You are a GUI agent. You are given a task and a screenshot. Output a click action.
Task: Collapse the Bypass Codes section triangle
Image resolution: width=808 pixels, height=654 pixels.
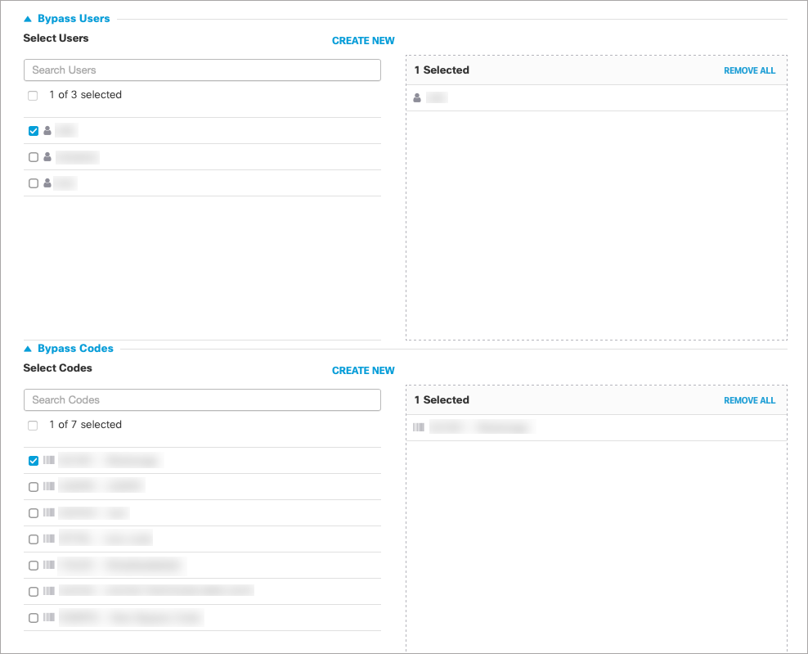(28, 350)
